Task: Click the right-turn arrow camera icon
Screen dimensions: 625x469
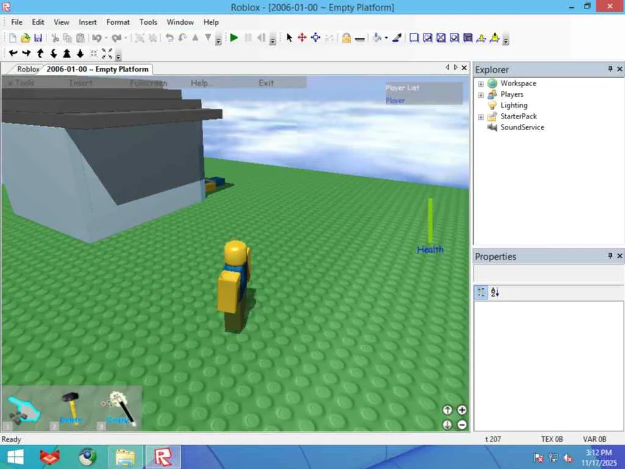Action: tap(26, 53)
